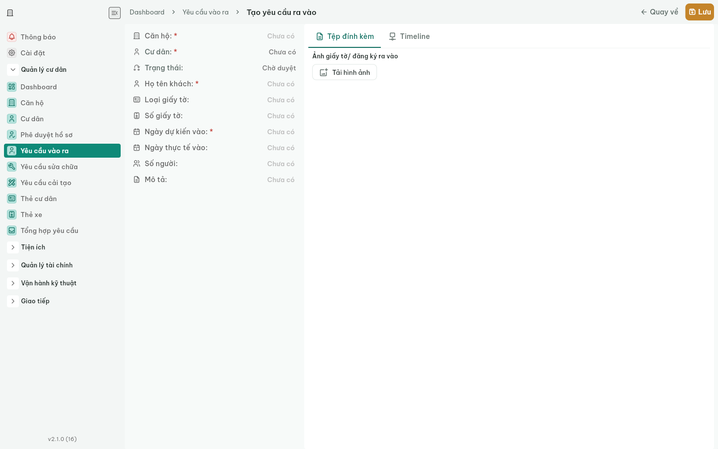
Task: Click the building logo icon at top left
Action: 10,12
